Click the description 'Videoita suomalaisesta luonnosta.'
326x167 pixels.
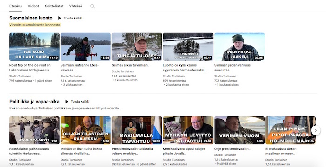35,25
